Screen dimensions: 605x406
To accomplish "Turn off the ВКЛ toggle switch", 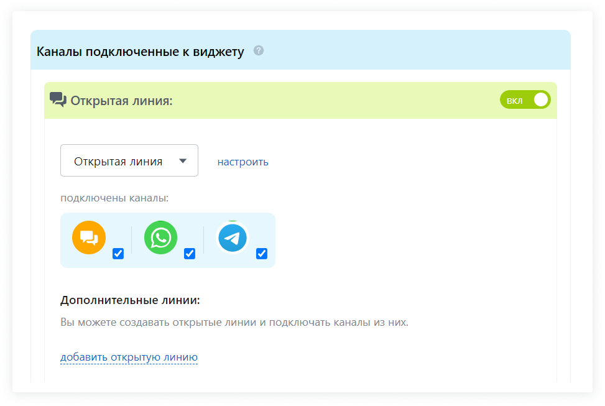I will click(x=525, y=100).
